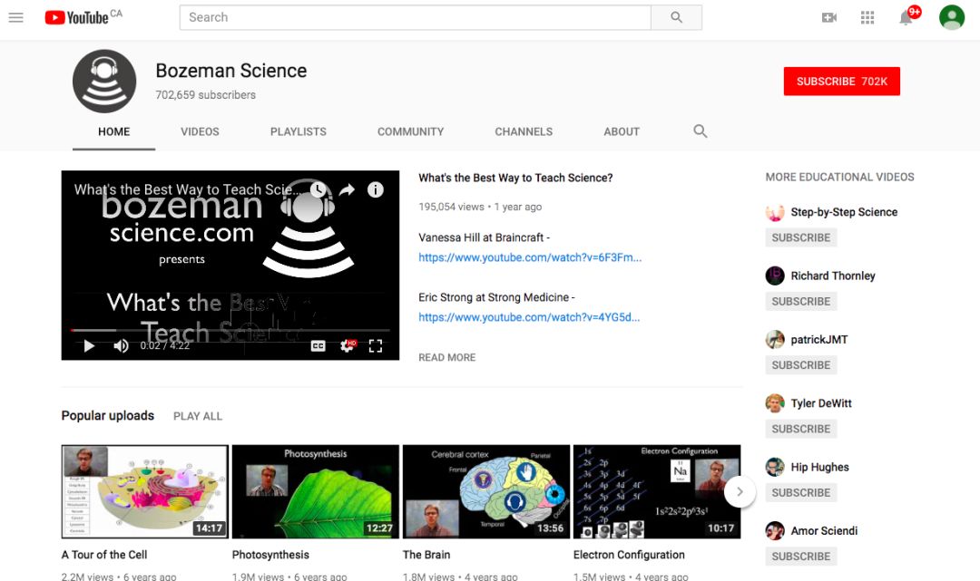The image size is (980, 581).
Task: Open A Tour of the Cell thumbnail
Action: 144,492
